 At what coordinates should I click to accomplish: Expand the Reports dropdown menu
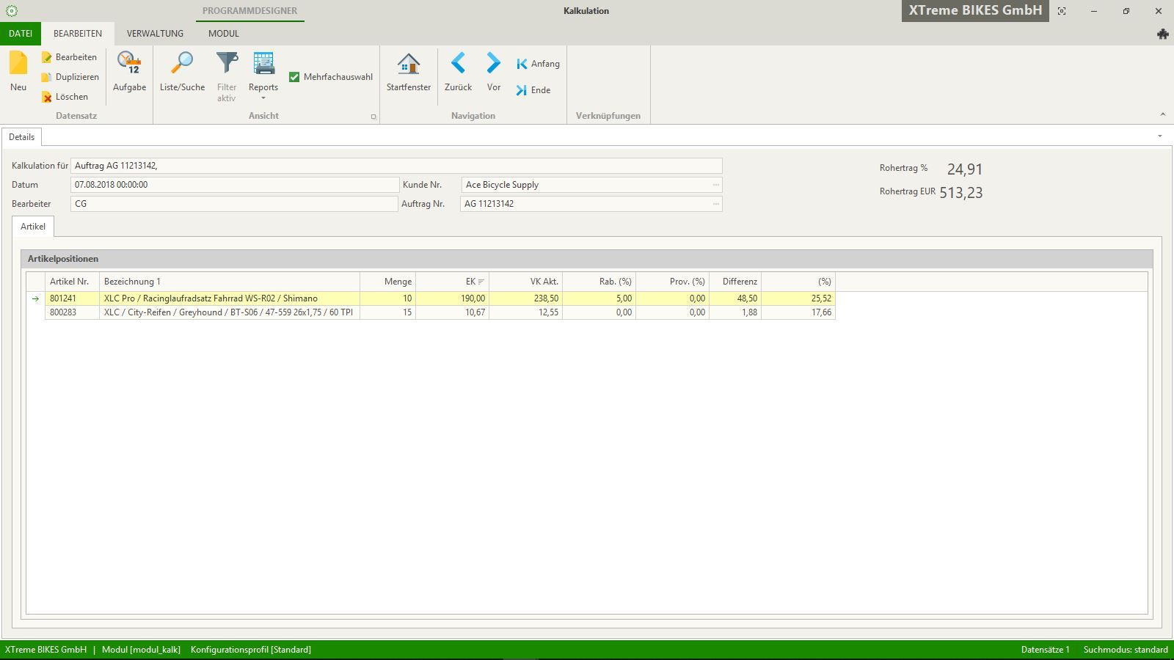[263, 98]
